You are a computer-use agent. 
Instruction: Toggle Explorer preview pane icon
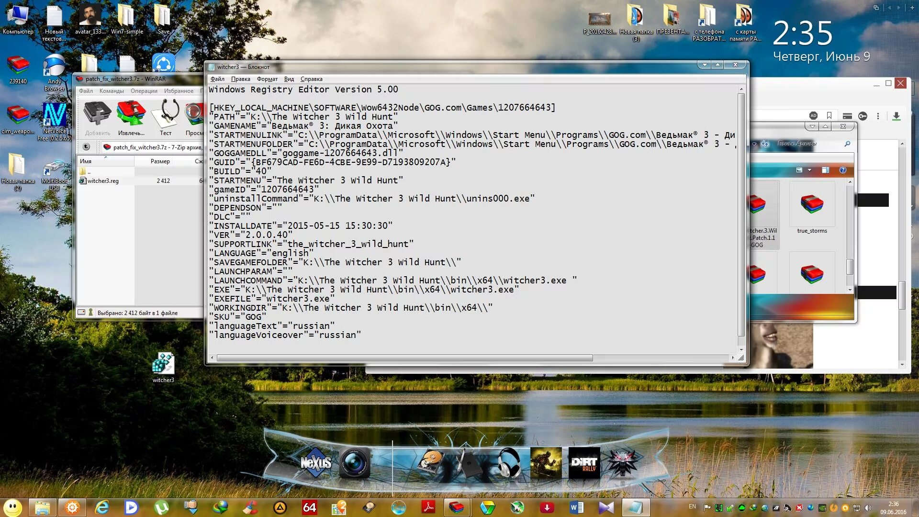pos(825,170)
